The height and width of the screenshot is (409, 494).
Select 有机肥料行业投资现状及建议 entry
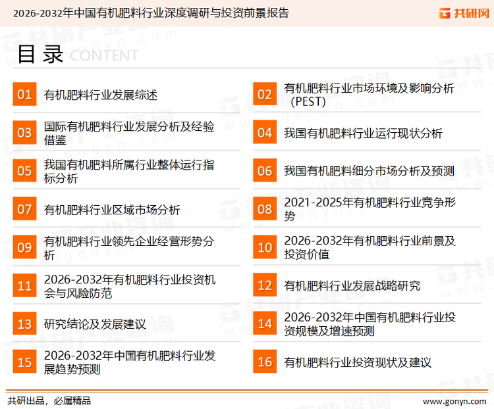358,362
